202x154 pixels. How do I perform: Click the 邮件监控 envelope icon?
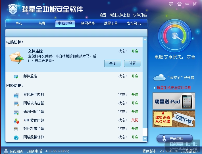16,77
